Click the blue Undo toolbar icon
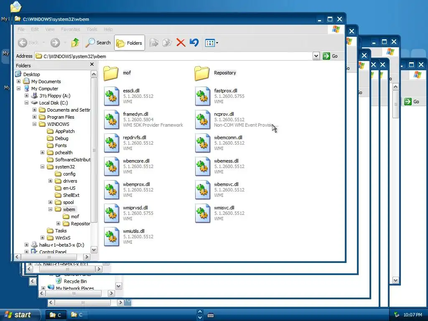Screen dimensions: 428x321 (x=194, y=43)
